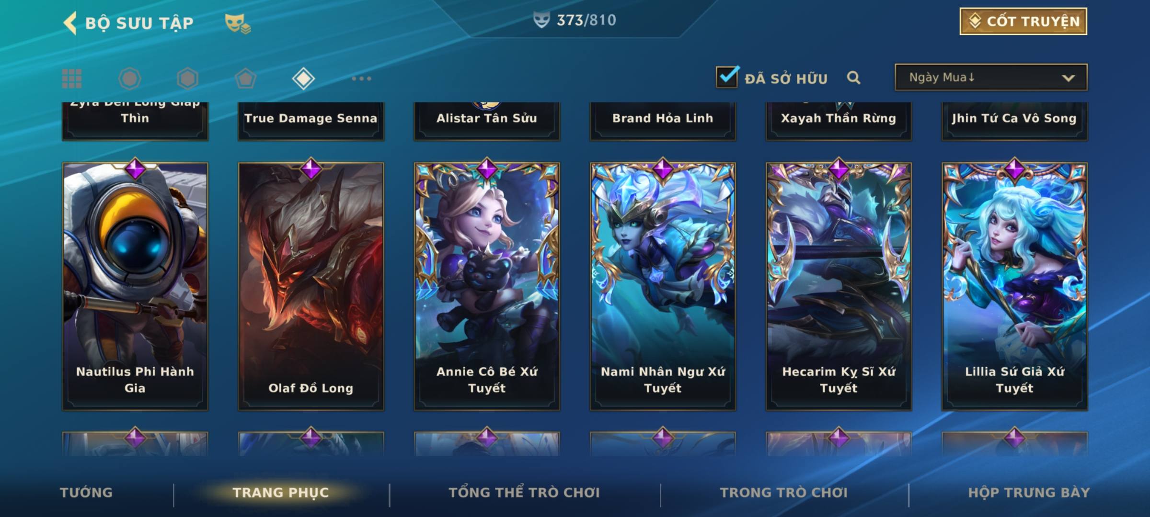
Task: Switch to the Tướng tab
Action: point(86,493)
